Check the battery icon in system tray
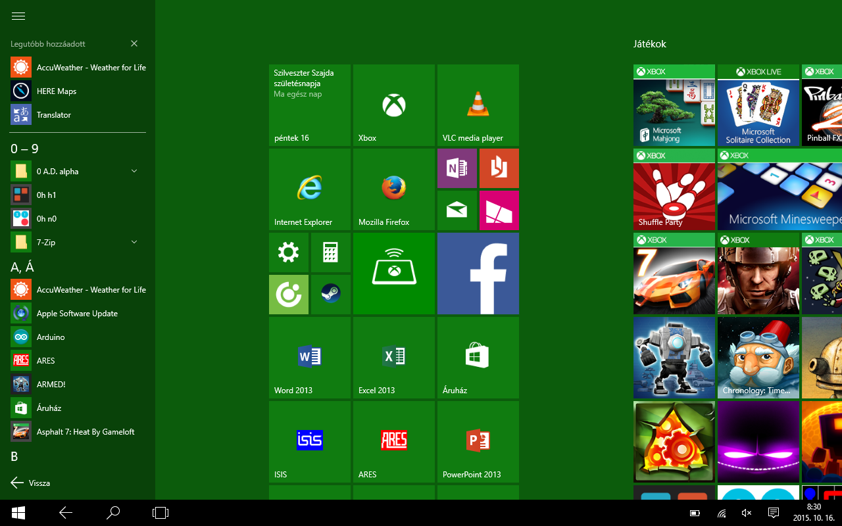The width and height of the screenshot is (842, 526). [695, 513]
